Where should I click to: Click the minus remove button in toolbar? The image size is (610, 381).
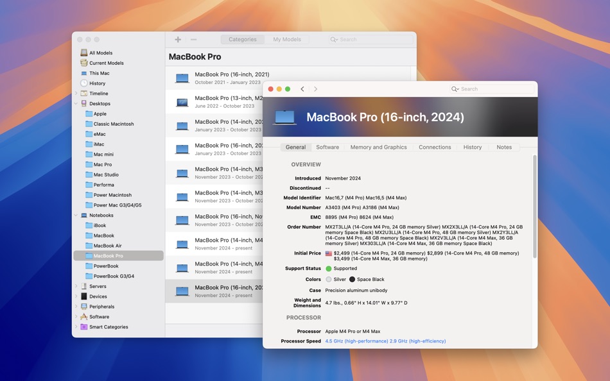(x=193, y=39)
